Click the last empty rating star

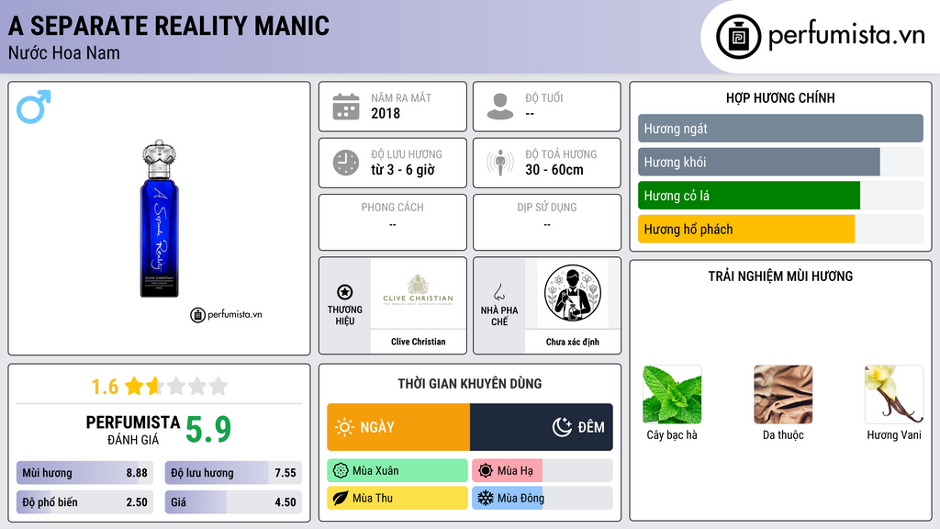(218, 386)
